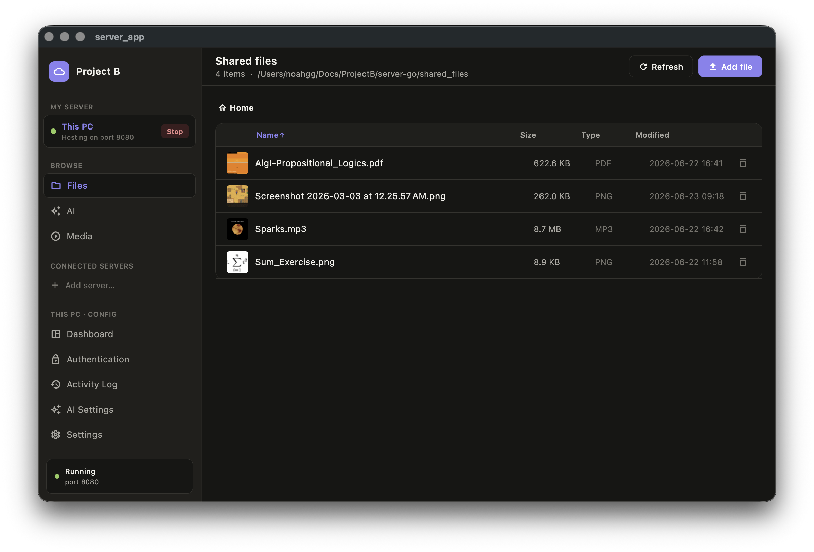The width and height of the screenshot is (814, 552).
Task: Open the AI section under Browse
Action: click(119, 211)
